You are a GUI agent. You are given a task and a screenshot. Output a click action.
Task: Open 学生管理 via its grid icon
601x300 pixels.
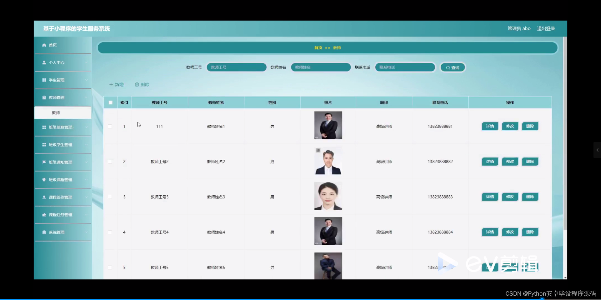coord(44,80)
